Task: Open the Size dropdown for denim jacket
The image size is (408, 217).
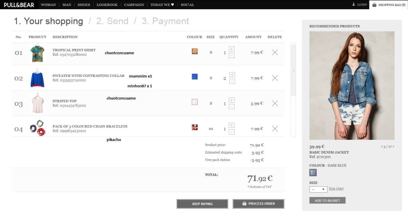Action: click(318, 189)
